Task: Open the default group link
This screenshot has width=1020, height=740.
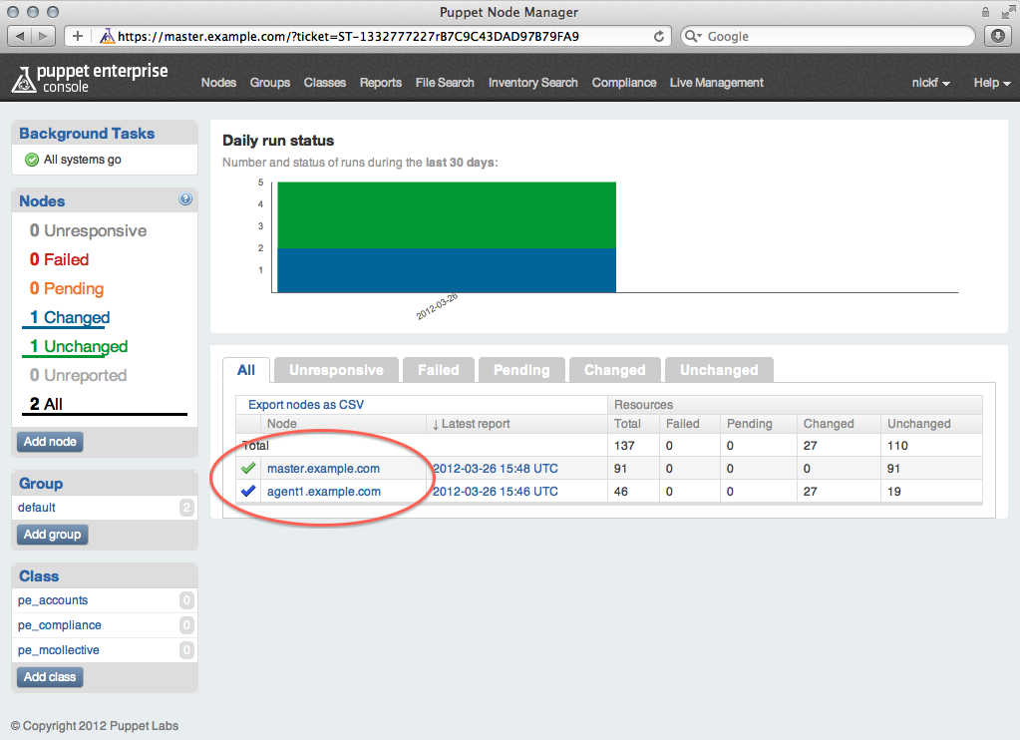Action: pyautogui.click(x=37, y=507)
